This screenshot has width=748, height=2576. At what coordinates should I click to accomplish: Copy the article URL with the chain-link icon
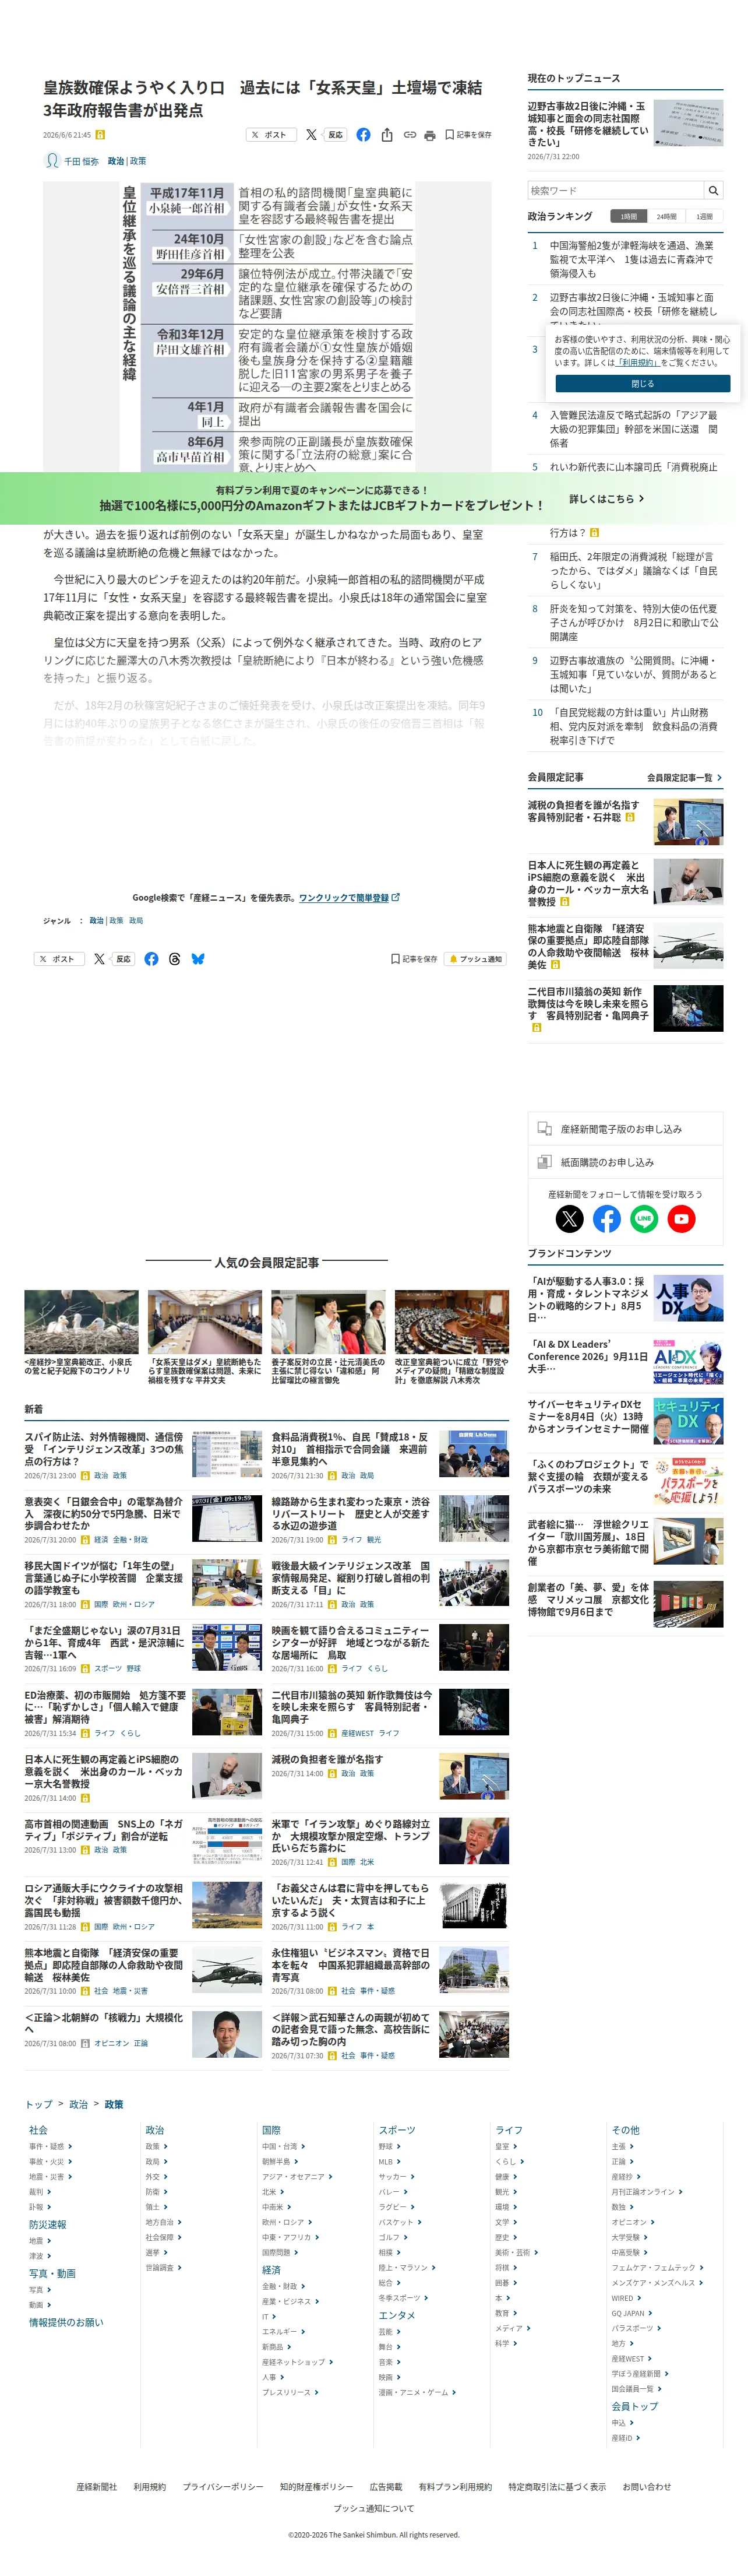tap(410, 135)
